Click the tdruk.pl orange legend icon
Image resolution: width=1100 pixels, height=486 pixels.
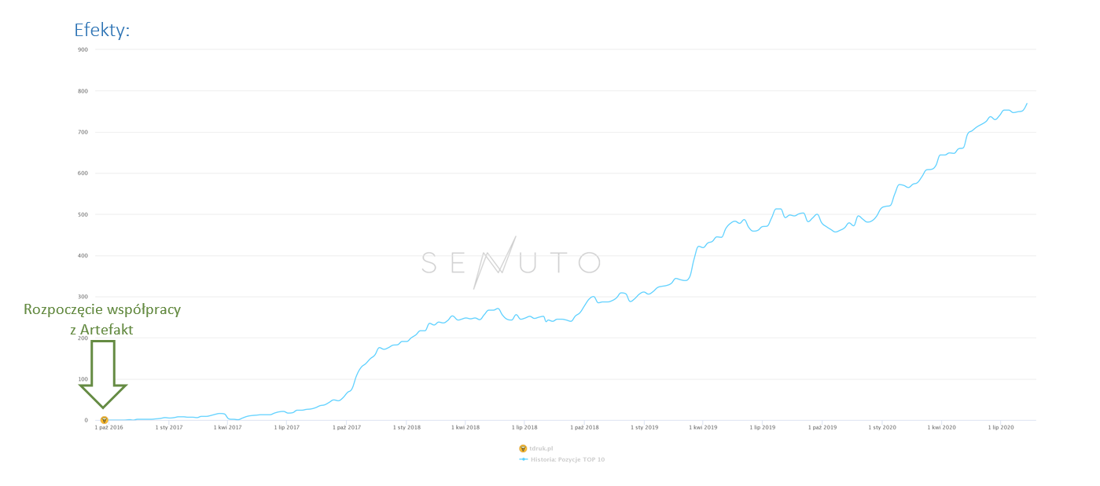523,448
